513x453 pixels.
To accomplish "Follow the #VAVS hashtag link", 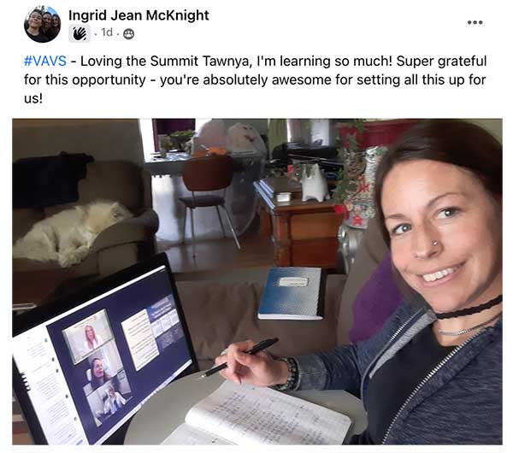I will (45, 62).
